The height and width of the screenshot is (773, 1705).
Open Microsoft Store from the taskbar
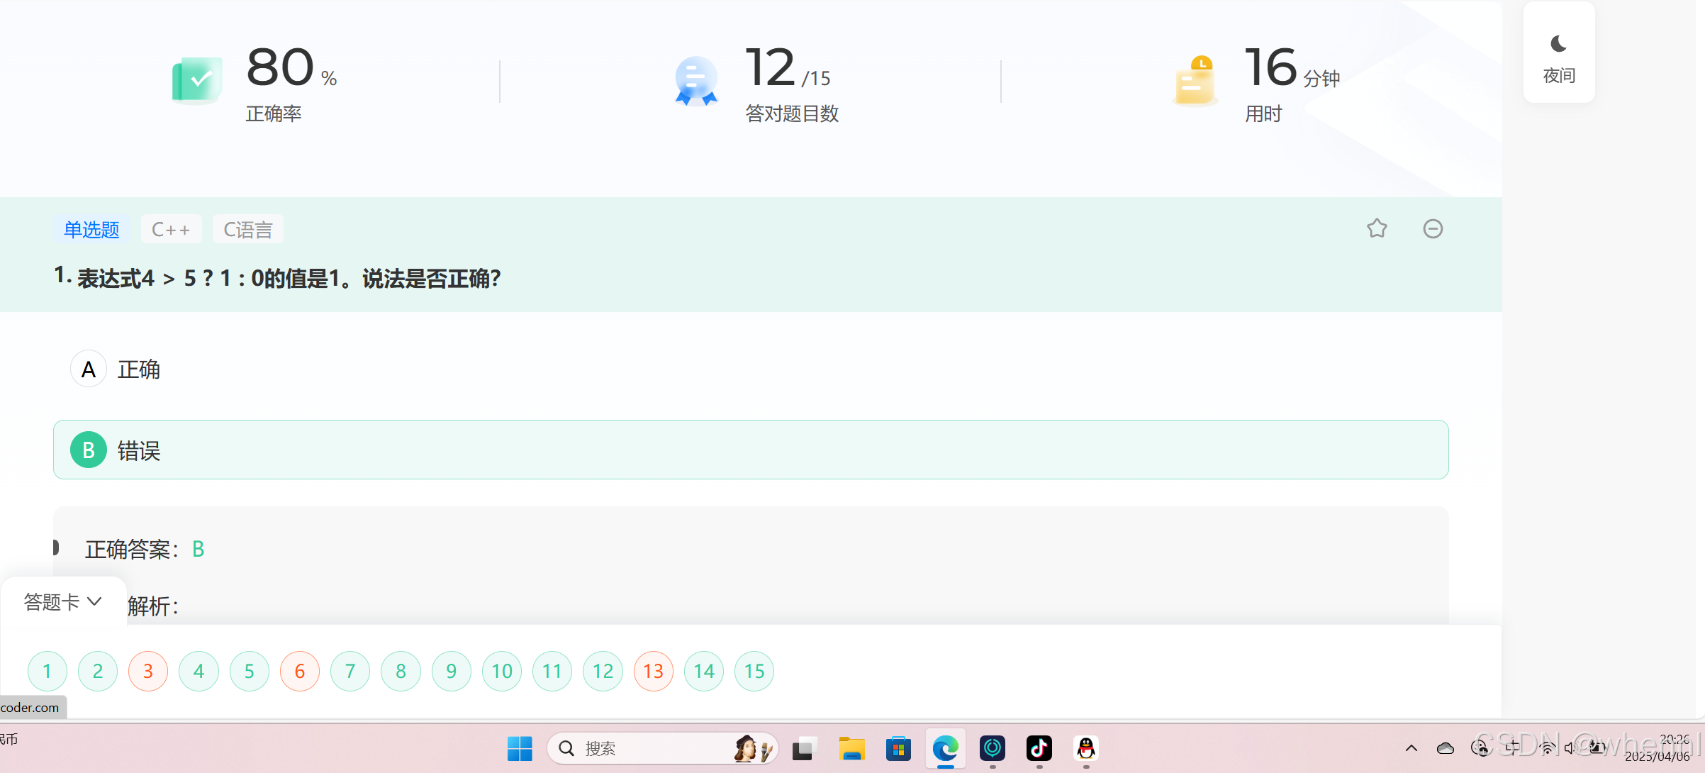coord(898,748)
